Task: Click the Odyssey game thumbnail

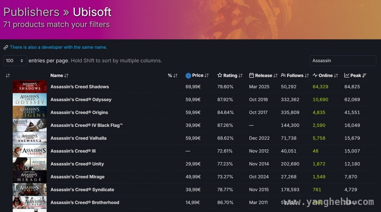Action: coord(30,99)
